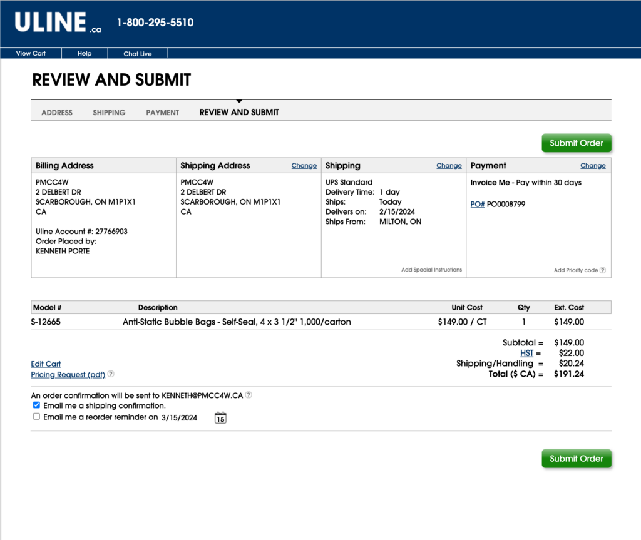Uncheck Email me a shipping confirmation
The image size is (641, 540).
pos(36,405)
